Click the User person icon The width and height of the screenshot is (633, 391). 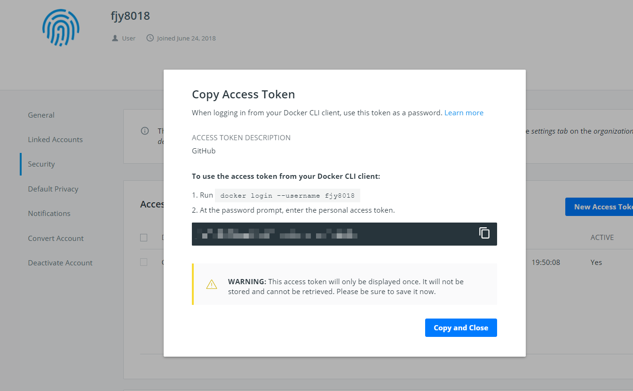pos(115,38)
